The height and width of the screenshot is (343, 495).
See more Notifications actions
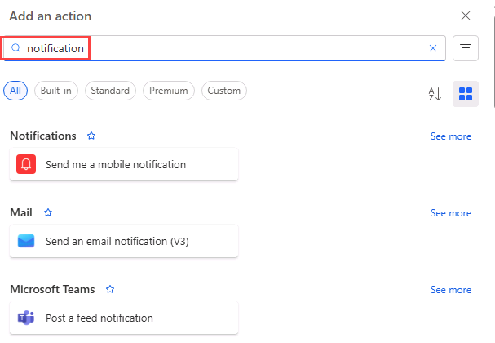450,136
